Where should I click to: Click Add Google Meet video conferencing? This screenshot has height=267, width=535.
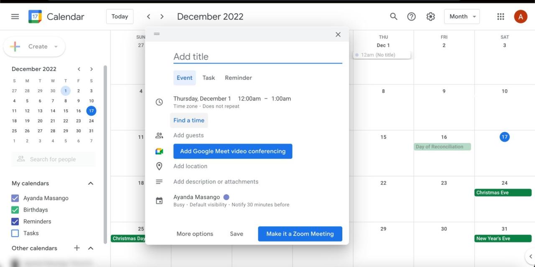pyautogui.click(x=233, y=151)
